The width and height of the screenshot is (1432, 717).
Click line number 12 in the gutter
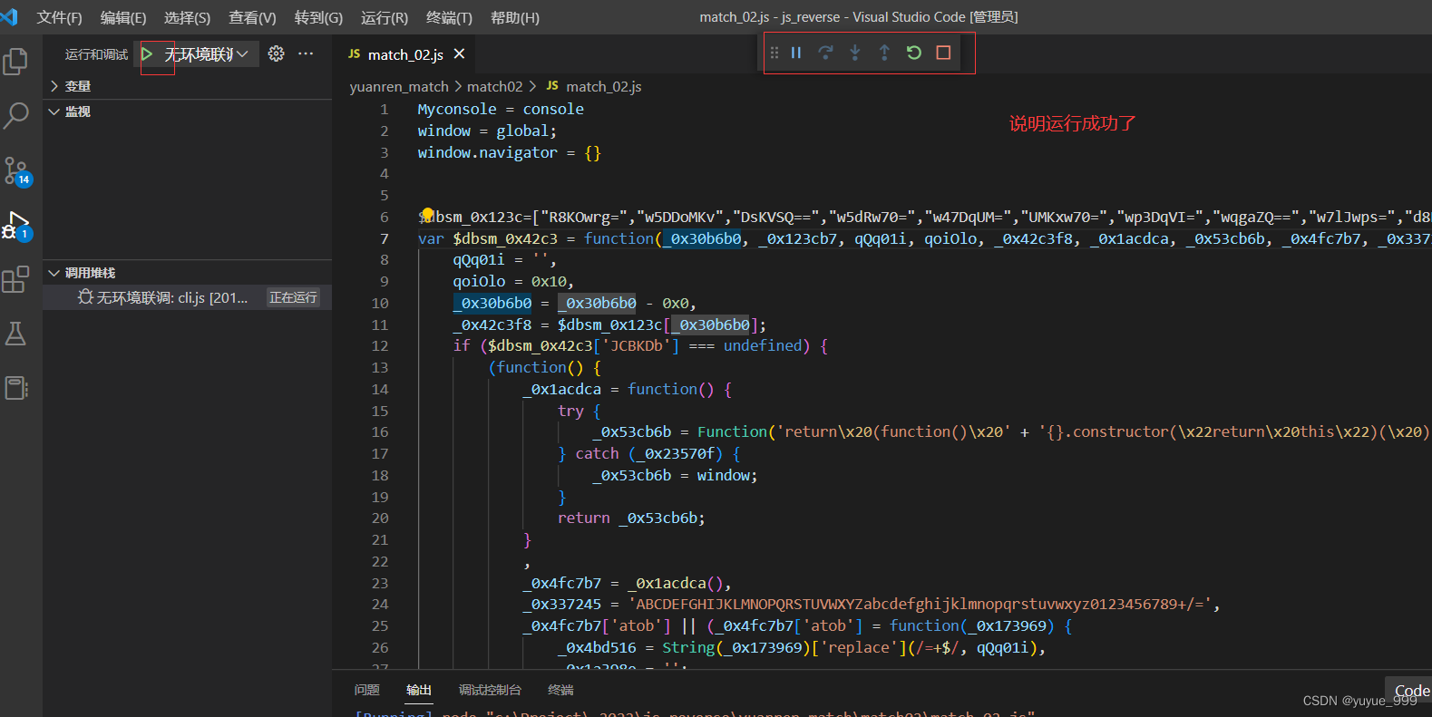pos(379,345)
